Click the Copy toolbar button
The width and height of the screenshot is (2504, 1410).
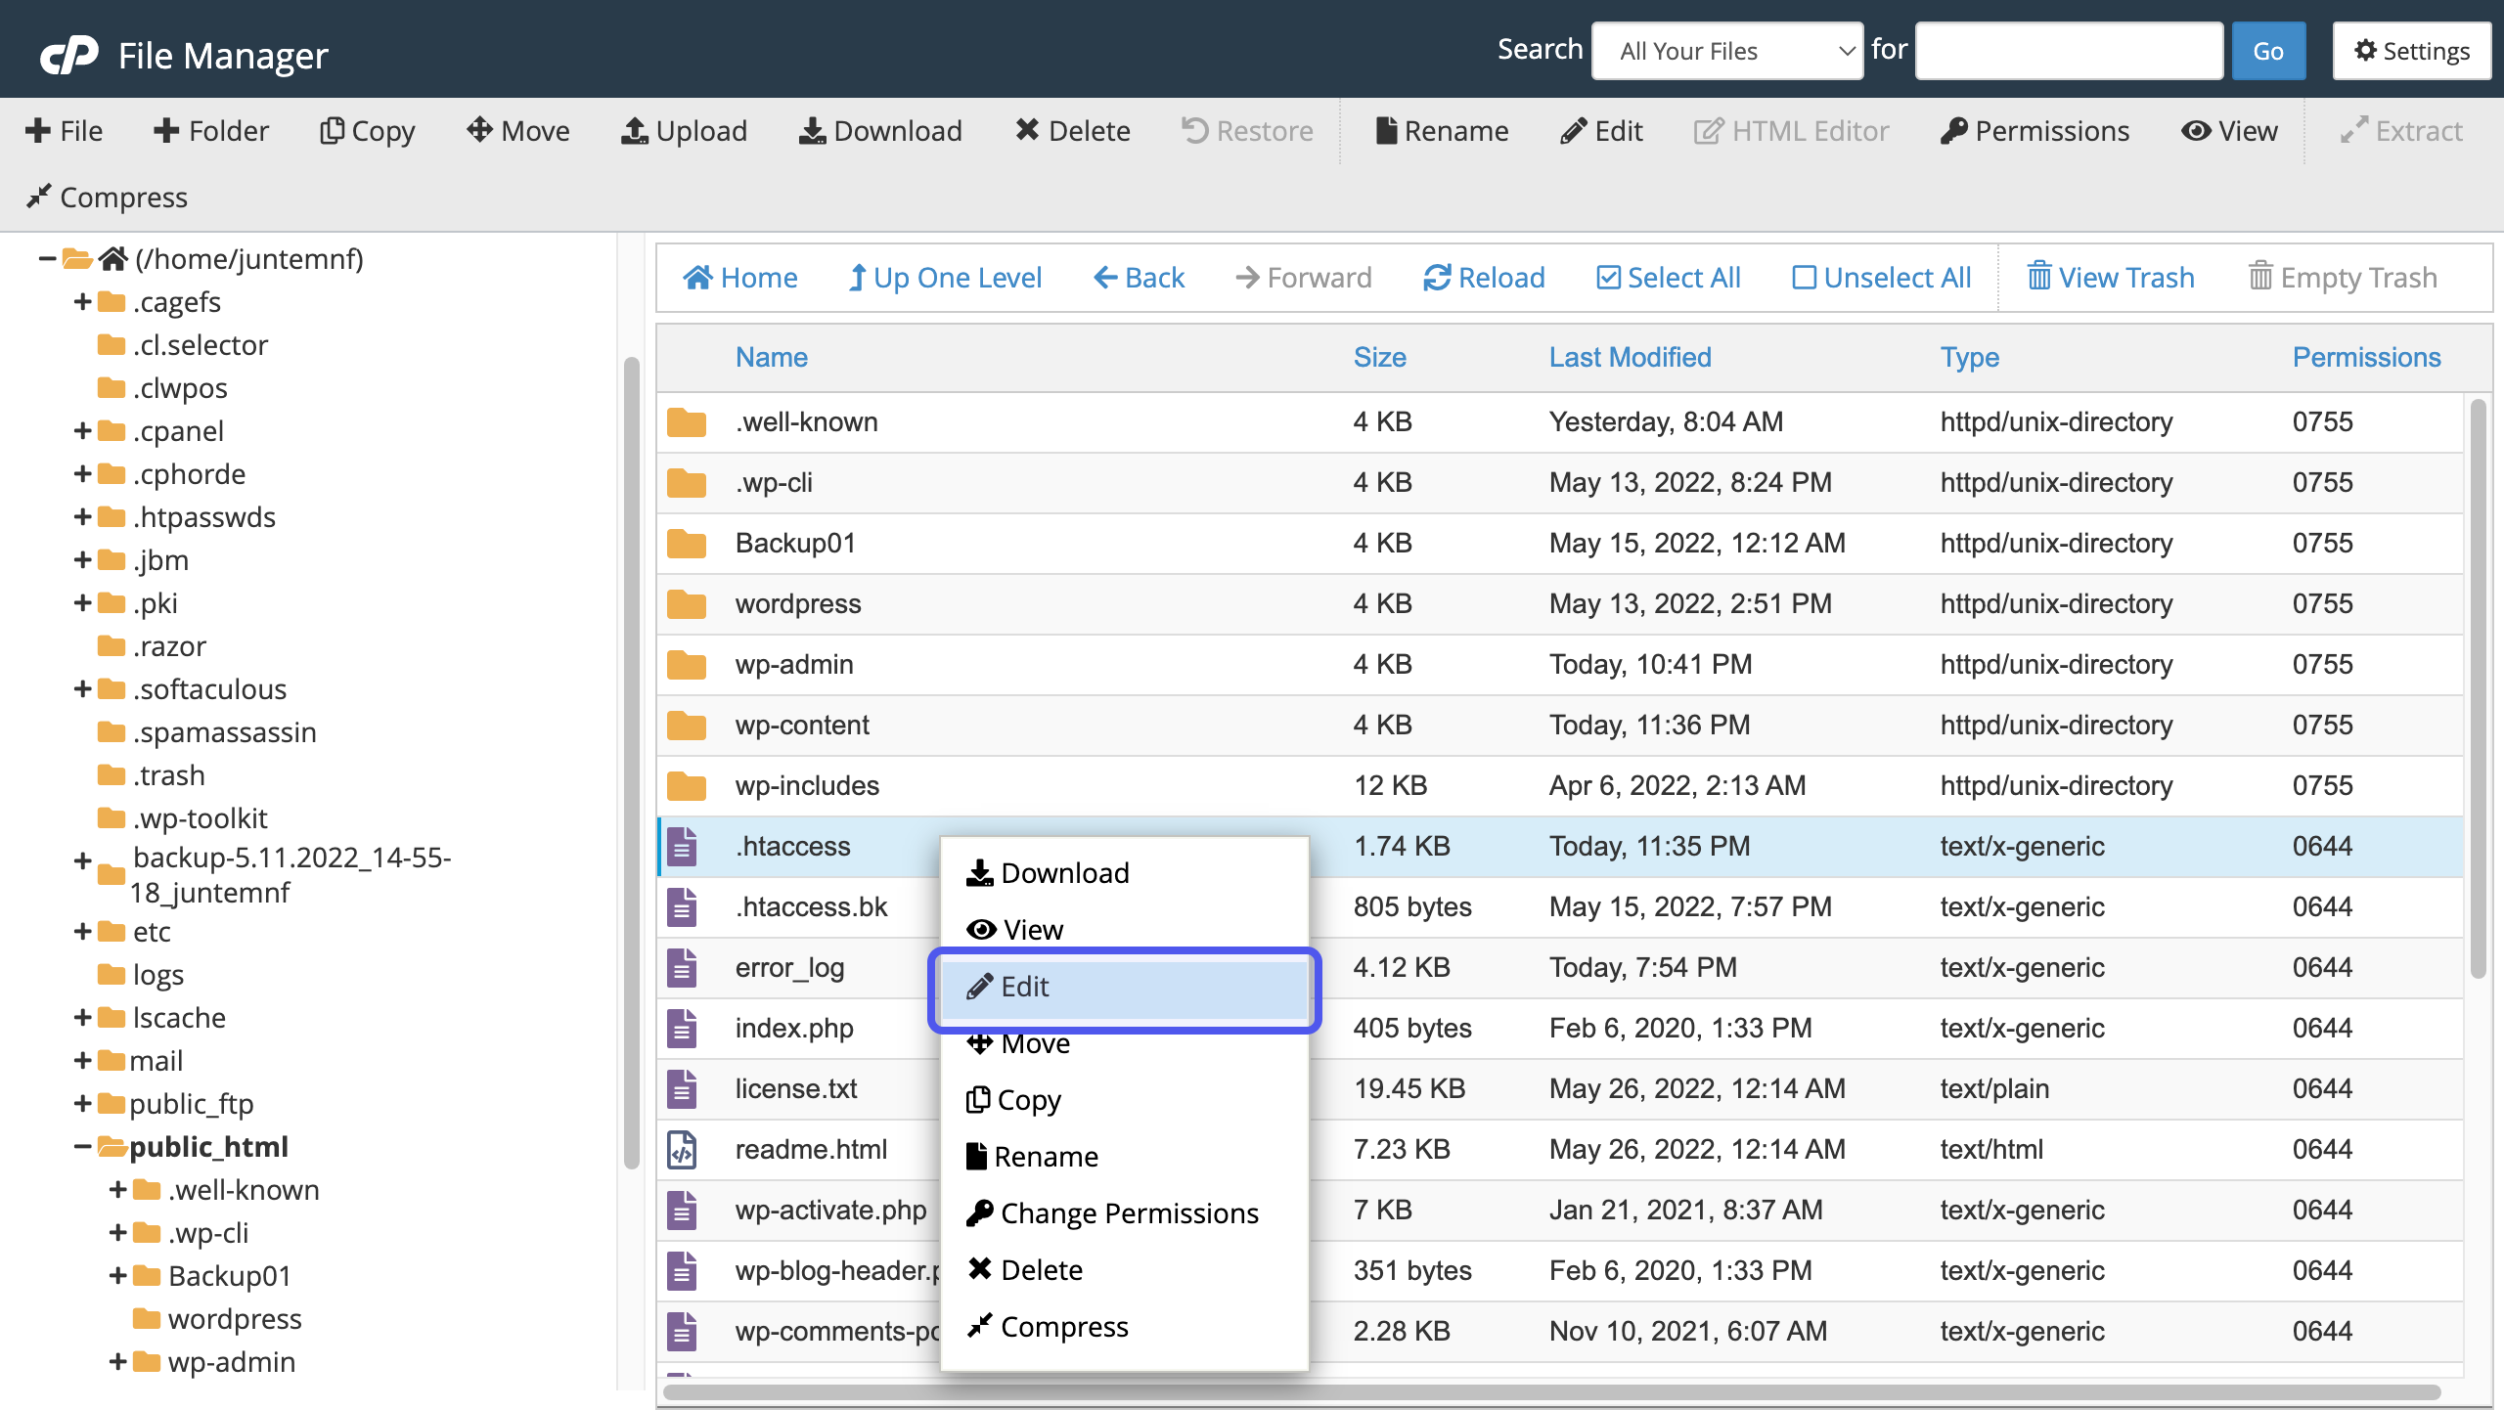click(x=368, y=131)
